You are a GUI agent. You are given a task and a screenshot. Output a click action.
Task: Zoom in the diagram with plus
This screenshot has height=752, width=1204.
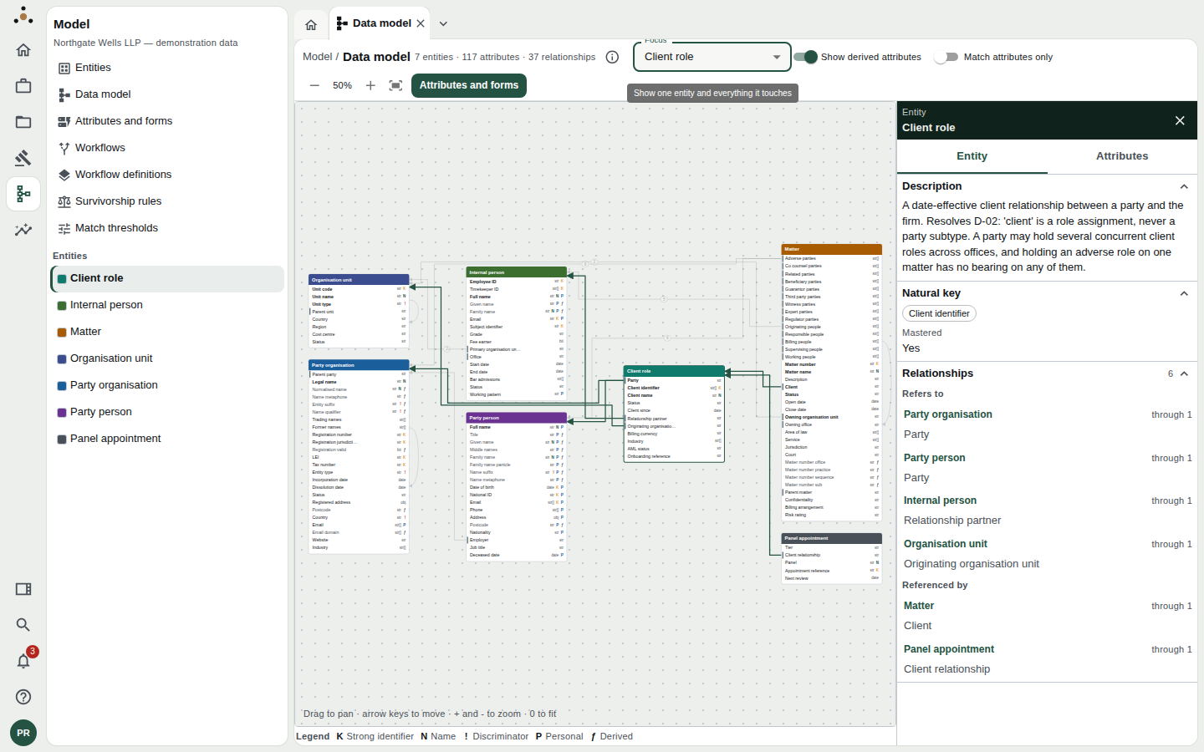tap(370, 85)
